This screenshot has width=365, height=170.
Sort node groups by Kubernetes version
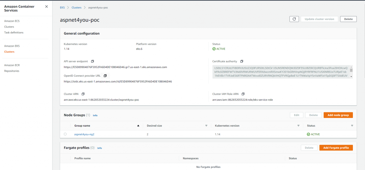[298, 126]
